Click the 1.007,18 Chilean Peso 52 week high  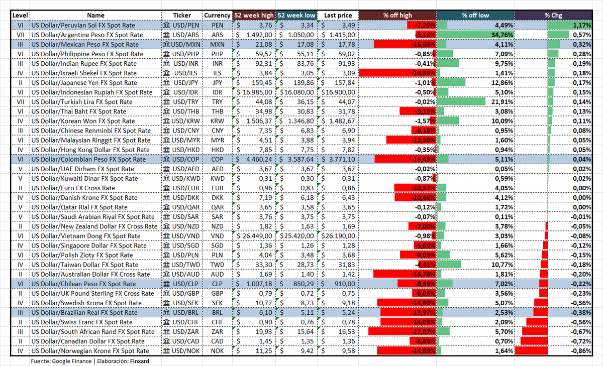[254, 283]
